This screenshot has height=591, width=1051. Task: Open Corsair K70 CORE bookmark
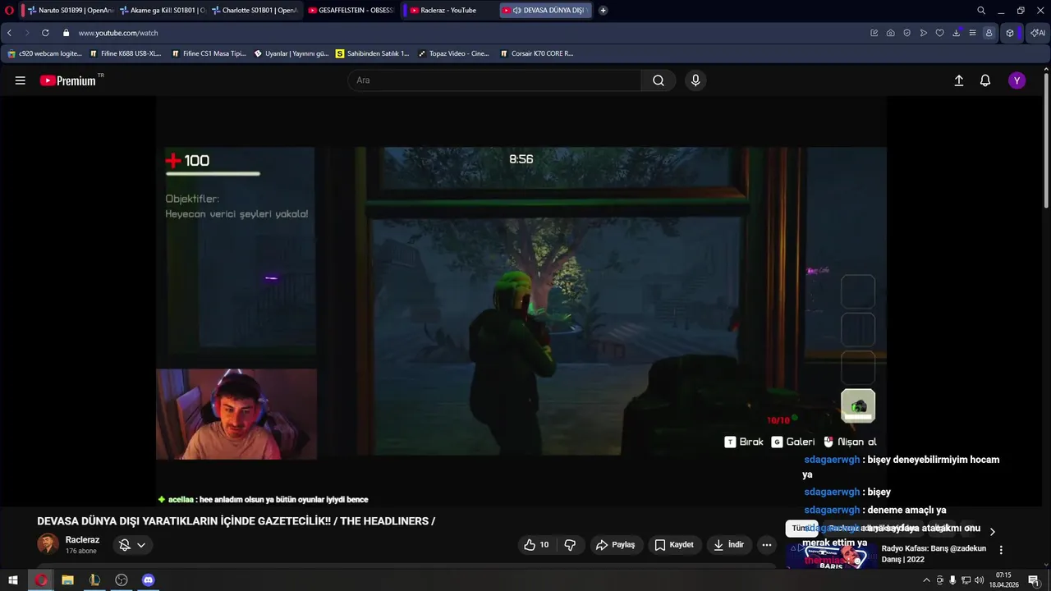pyautogui.click(x=537, y=53)
